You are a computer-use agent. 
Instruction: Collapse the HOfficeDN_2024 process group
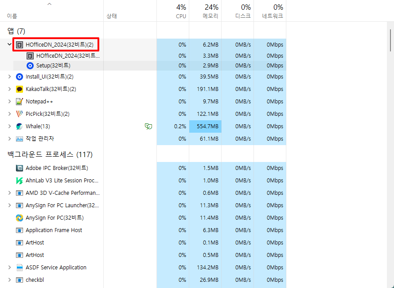(x=10, y=44)
